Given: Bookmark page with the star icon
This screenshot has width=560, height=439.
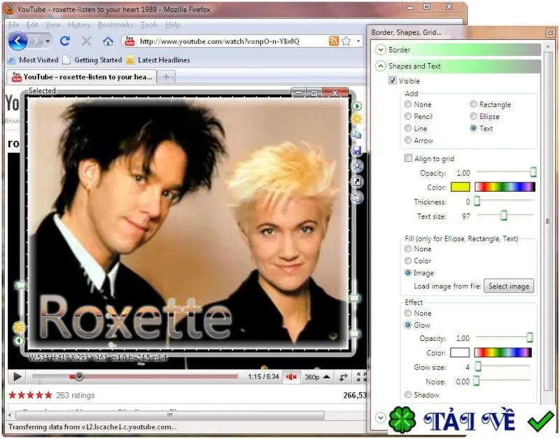Looking at the screenshot, I should [346, 41].
